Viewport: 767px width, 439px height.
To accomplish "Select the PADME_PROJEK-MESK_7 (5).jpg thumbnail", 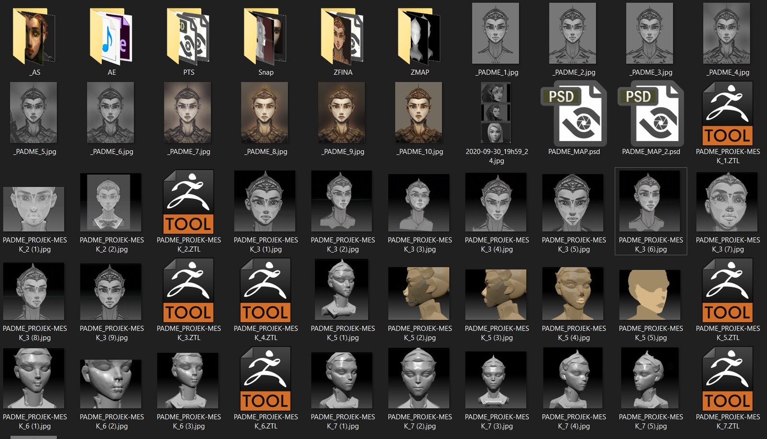I will (x=650, y=378).
